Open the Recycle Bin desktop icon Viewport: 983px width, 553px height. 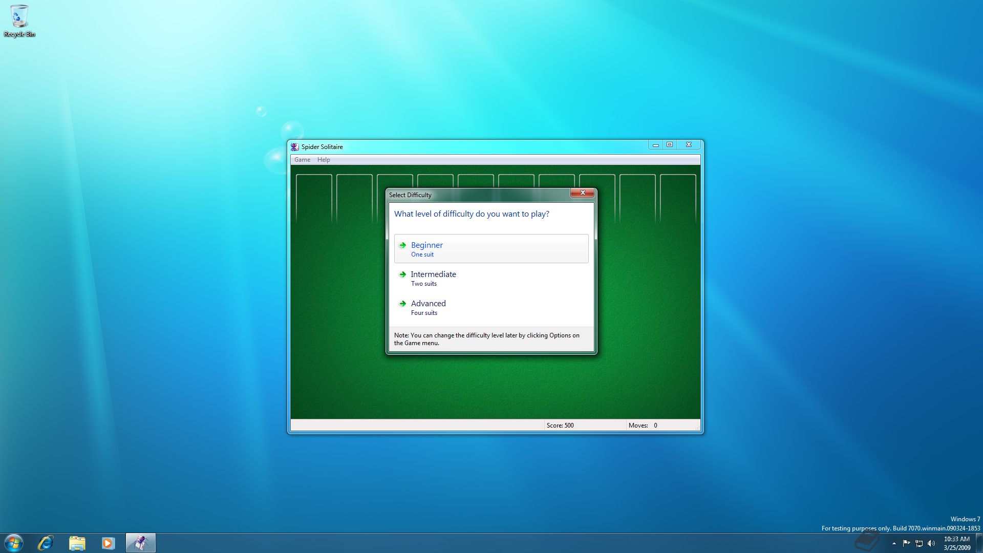19,21
